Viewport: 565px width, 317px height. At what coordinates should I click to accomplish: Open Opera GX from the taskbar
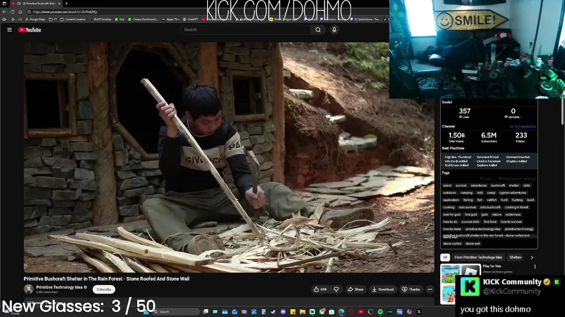[x=351, y=312]
